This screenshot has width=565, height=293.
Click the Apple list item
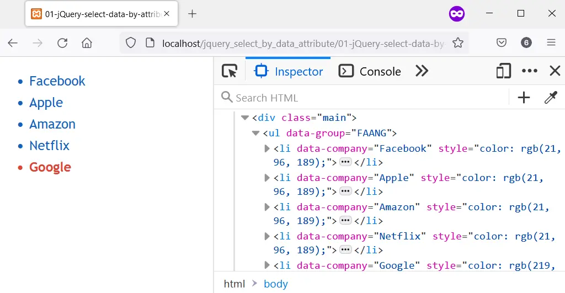(x=46, y=103)
